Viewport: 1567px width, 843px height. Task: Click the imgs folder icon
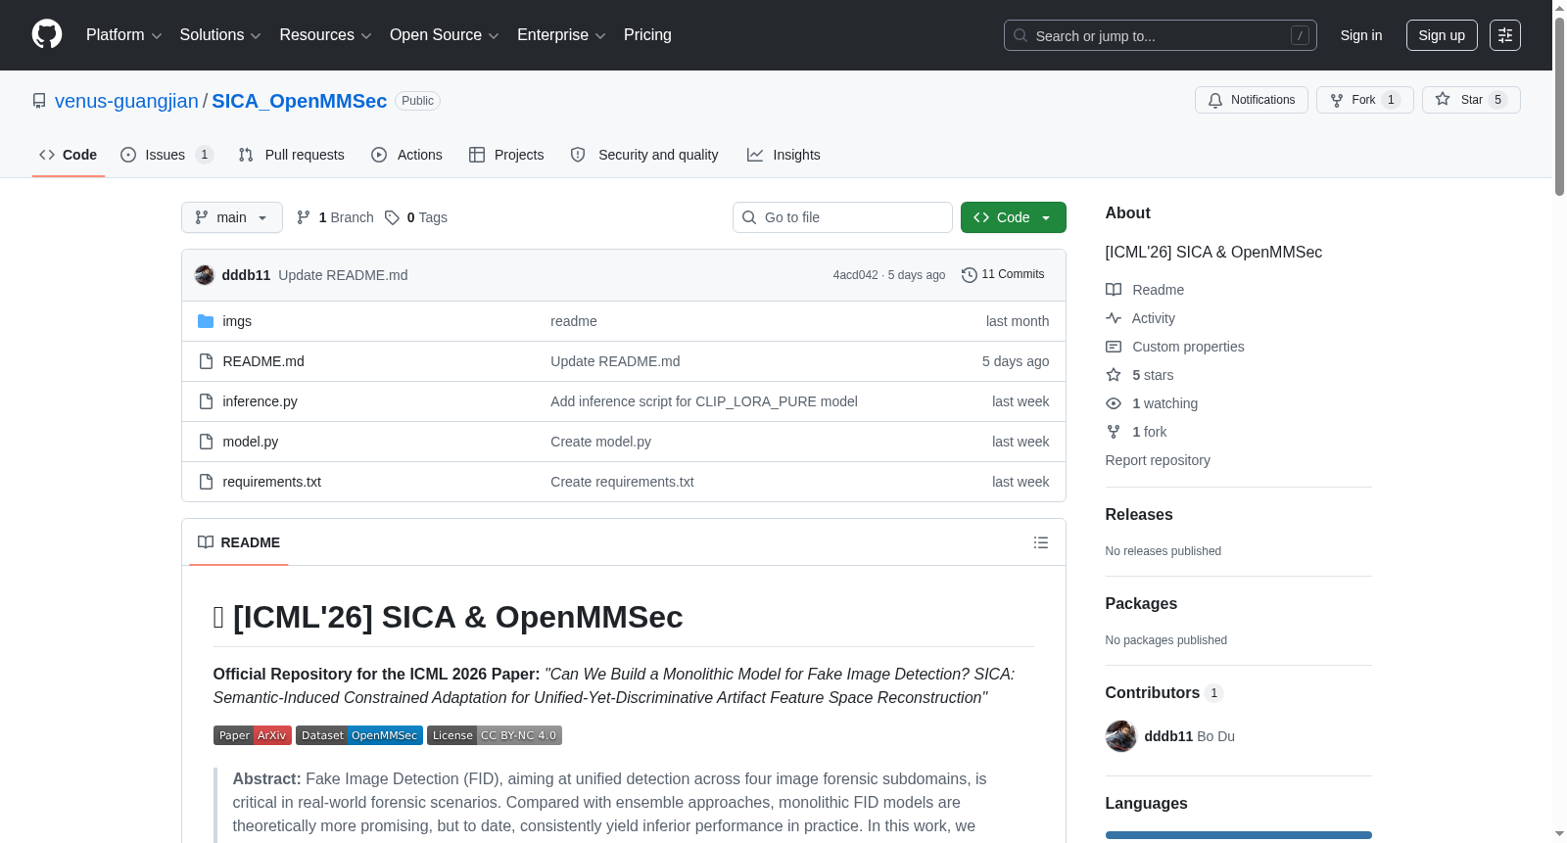click(206, 321)
